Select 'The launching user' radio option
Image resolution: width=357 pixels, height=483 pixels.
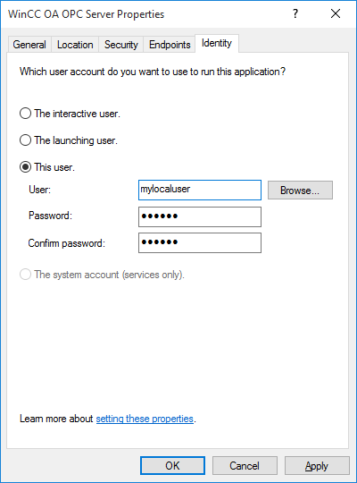click(x=25, y=140)
